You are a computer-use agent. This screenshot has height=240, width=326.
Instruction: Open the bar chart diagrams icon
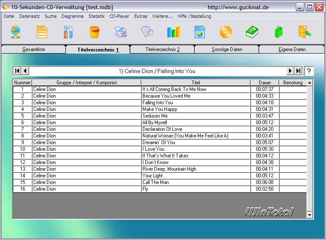tap(174, 32)
